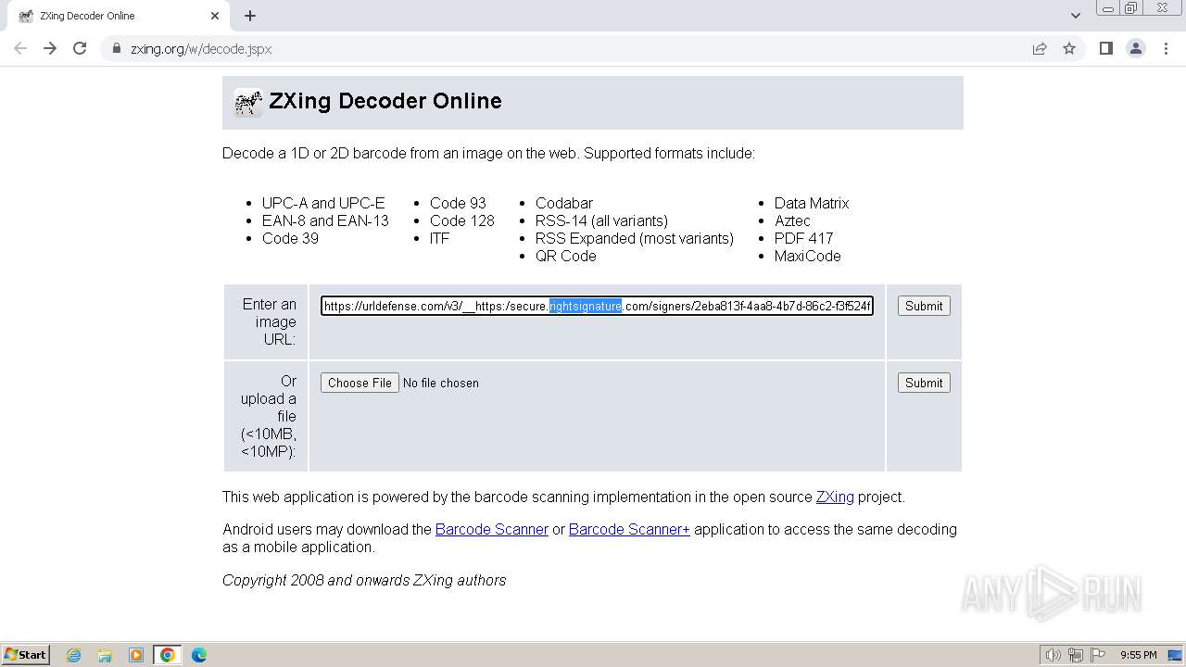The image size is (1186, 667).
Task: Open File Explorer from the taskbar
Action: (x=105, y=655)
